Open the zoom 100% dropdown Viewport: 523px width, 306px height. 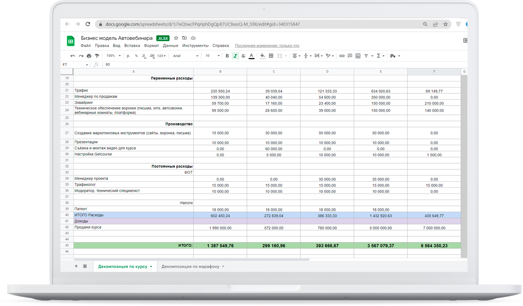pyautogui.click(x=113, y=56)
